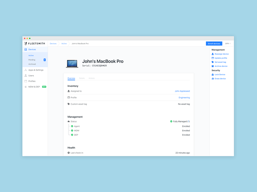257x192 pixels.
Task: Click the MDM & DEP apple icon
Action: [26, 87]
